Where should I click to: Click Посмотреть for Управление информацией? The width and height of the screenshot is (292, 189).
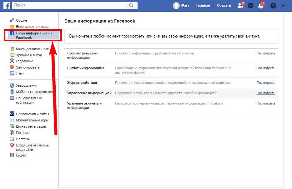266,93
